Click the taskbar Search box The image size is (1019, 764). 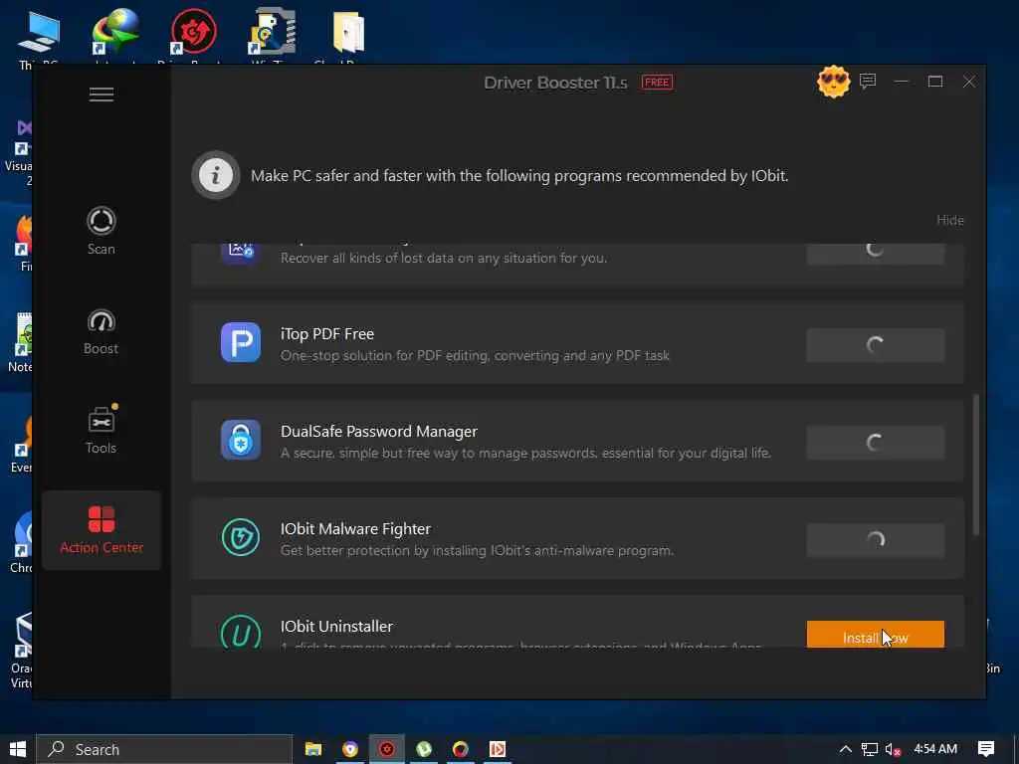tap(164, 749)
